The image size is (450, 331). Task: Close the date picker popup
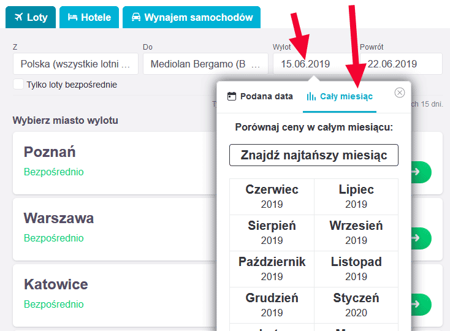point(400,93)
